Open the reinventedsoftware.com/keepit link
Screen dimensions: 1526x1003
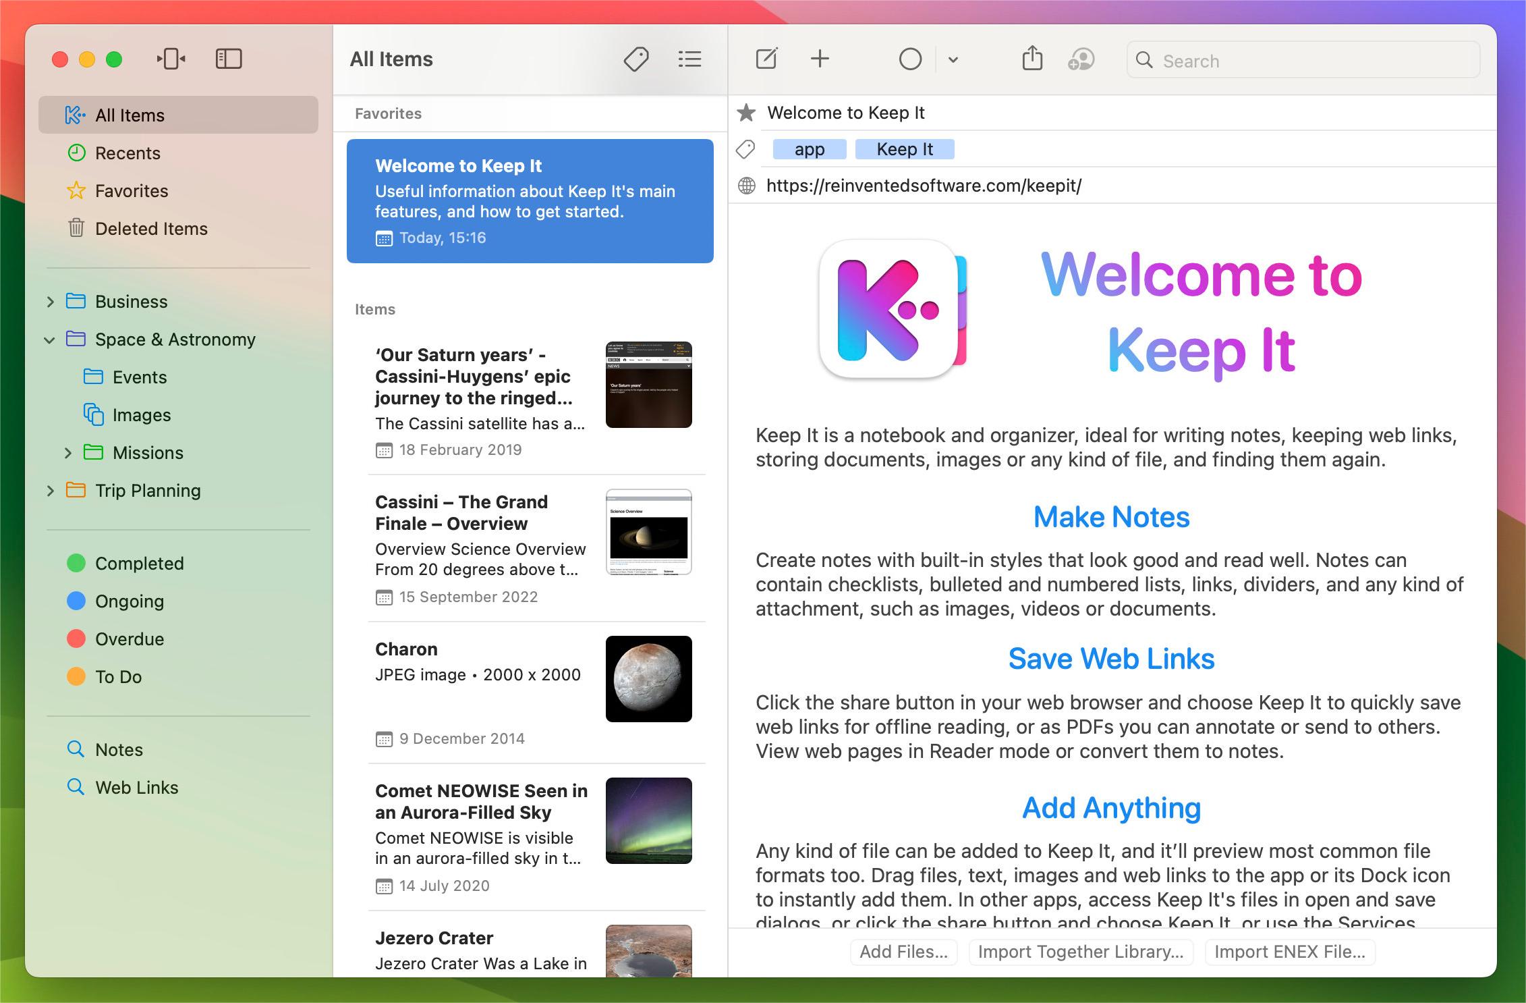(924, 186)
